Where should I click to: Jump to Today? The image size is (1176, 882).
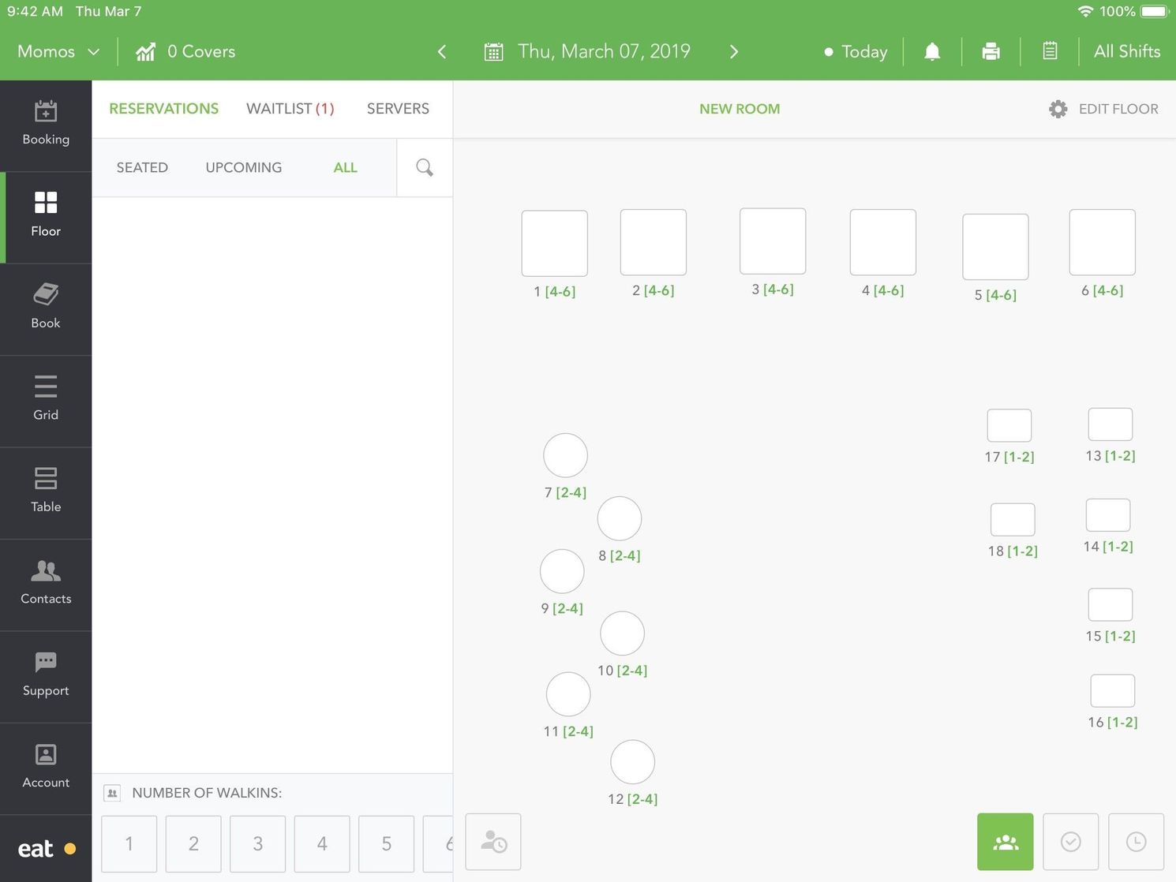coord(856,52)
